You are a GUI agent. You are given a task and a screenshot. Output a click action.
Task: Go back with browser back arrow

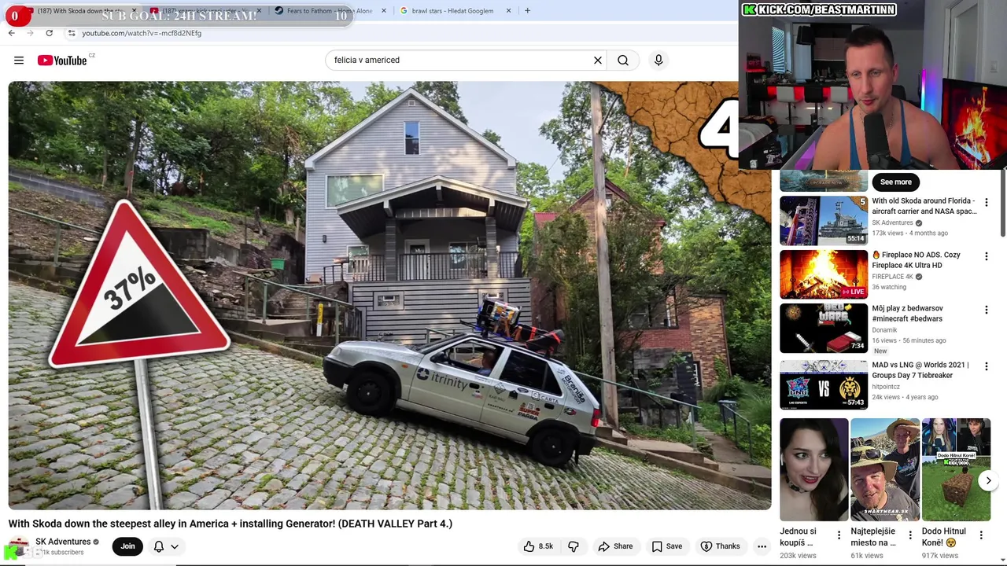tap(11, 33)
